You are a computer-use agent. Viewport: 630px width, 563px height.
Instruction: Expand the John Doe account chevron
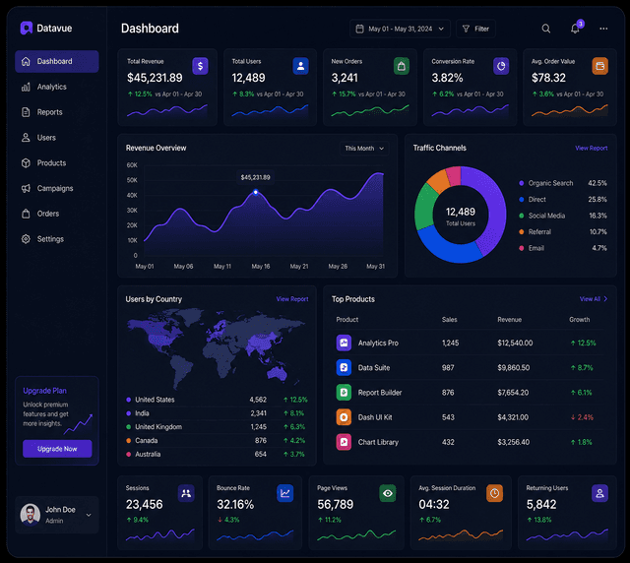pos(89,515)
